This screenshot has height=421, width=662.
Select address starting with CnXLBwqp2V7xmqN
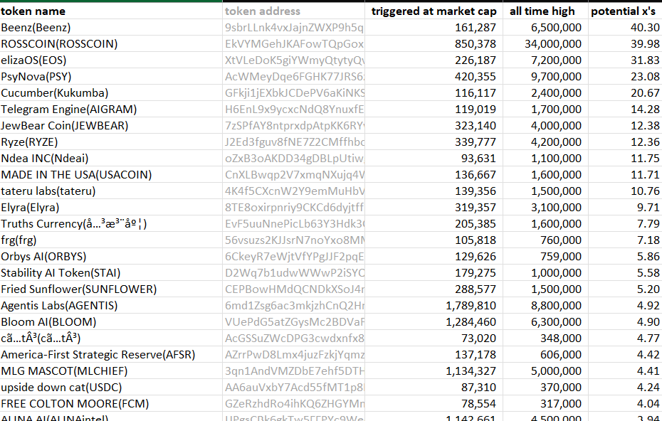point(293,175)
